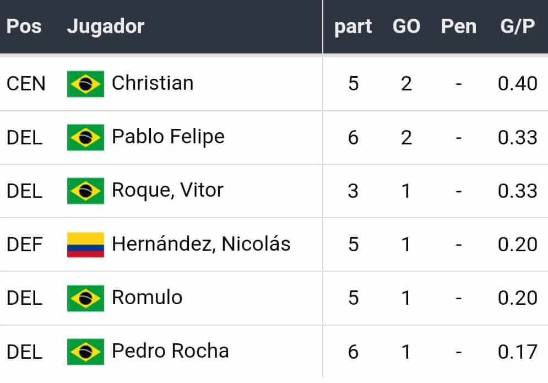Click Christian's 0.40 G/P value

point(517,84)
